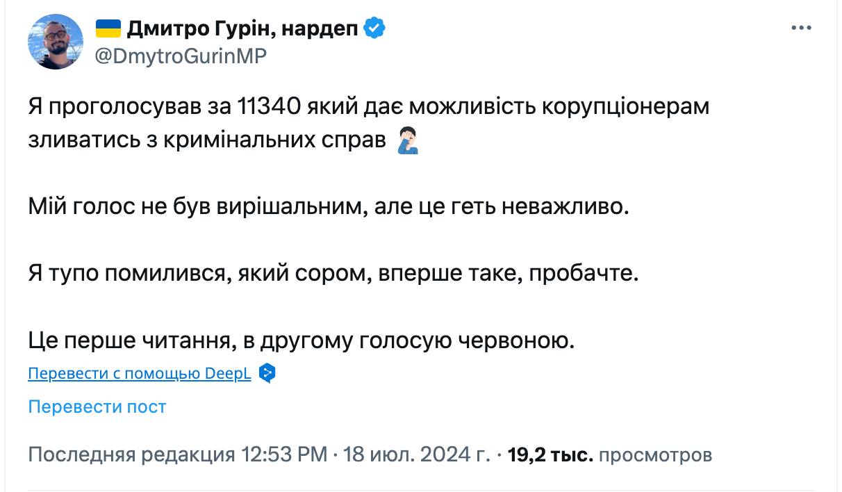Image resolution: width=842 pixels, height=492 pixels.
Task: Click the line starting with Я тупо помилився
Action: 333,273
